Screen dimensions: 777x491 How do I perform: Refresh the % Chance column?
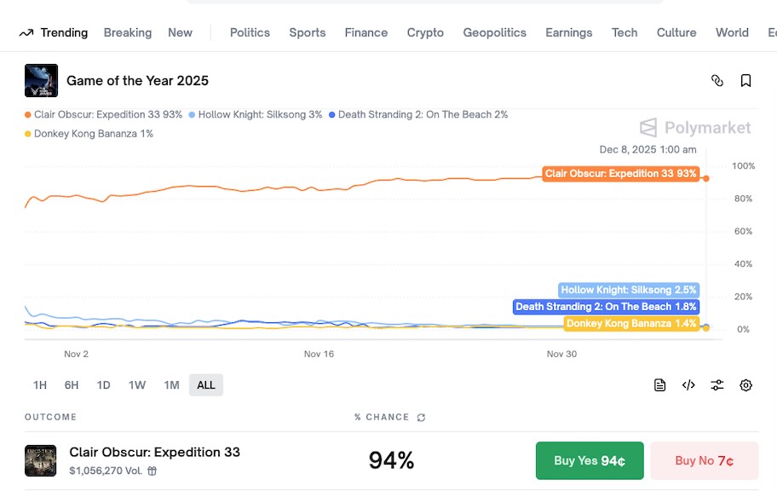coord(419,417)
